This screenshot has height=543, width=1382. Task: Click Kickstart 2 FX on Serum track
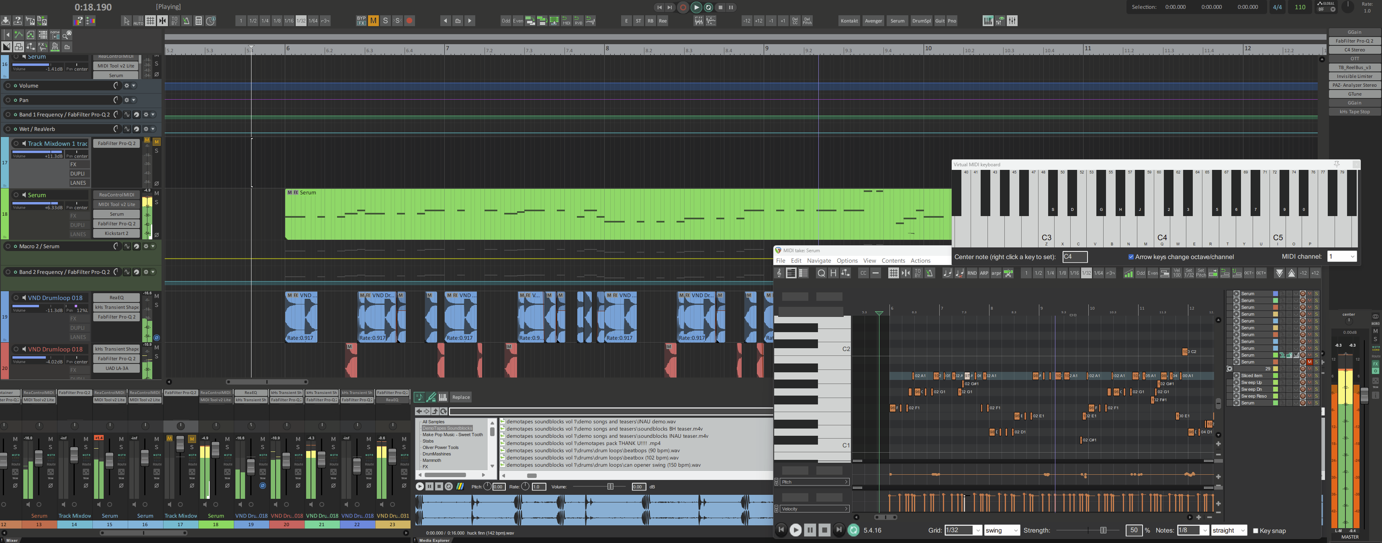tap(117, 233)
